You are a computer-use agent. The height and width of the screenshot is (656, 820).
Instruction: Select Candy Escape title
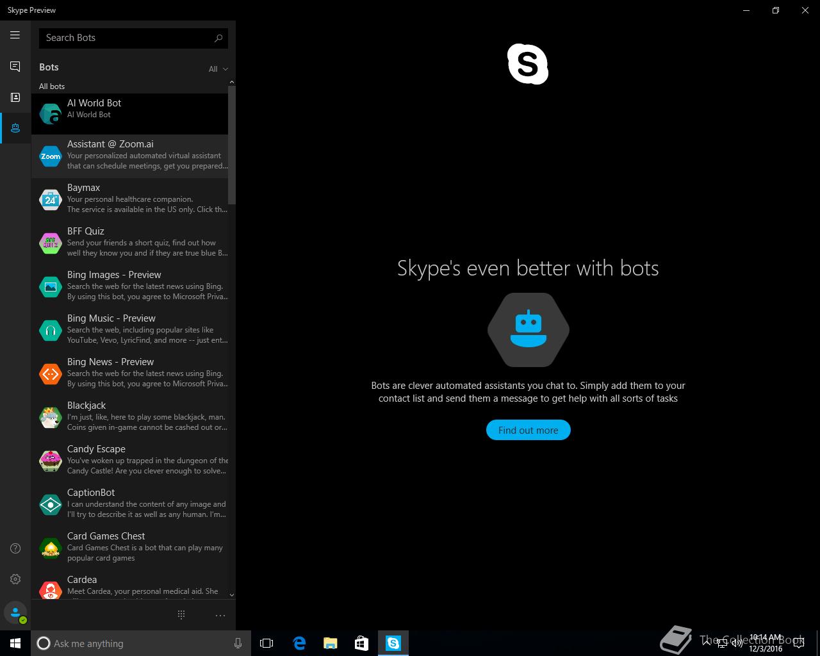tap(96, 449)
